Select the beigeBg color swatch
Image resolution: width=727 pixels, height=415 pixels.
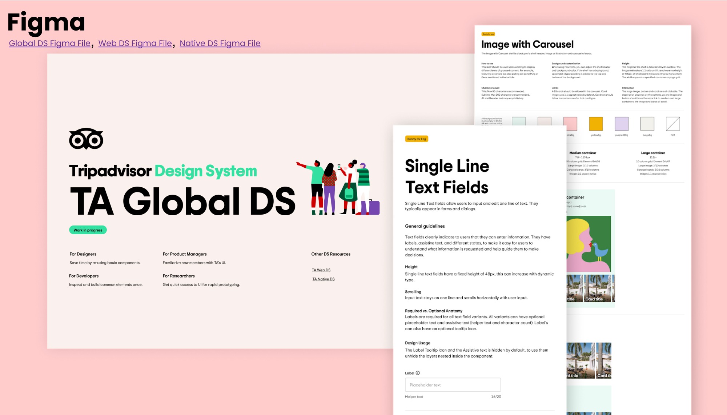[x=647, y=124]
